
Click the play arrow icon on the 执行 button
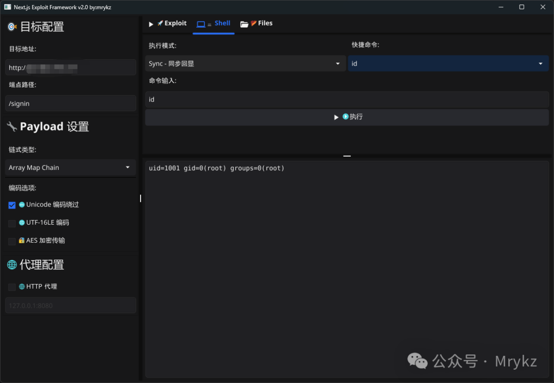point(337,117)
